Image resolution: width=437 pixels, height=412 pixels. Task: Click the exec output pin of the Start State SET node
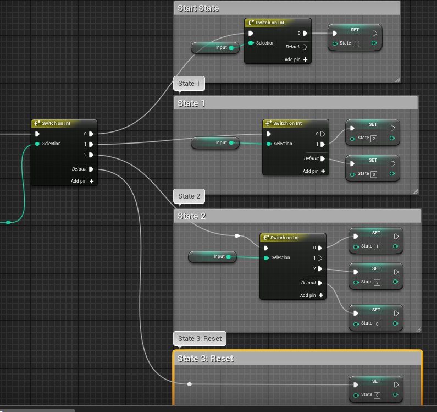point(375,32)
